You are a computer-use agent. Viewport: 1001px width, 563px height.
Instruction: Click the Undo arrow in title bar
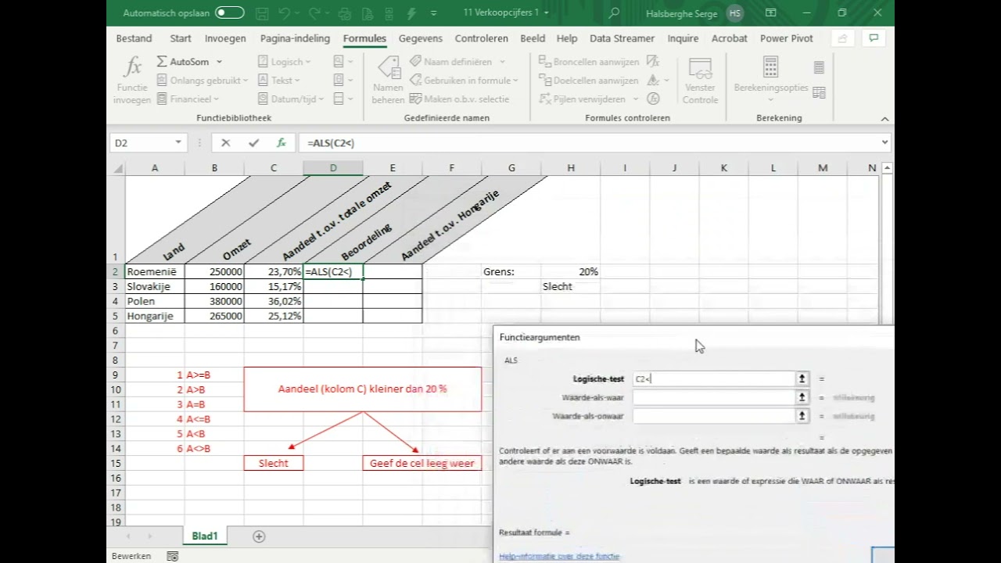coord(285,13)
